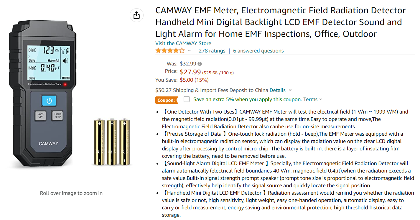Click 'Roll over image to zoom in' text

tap(71, 193)
